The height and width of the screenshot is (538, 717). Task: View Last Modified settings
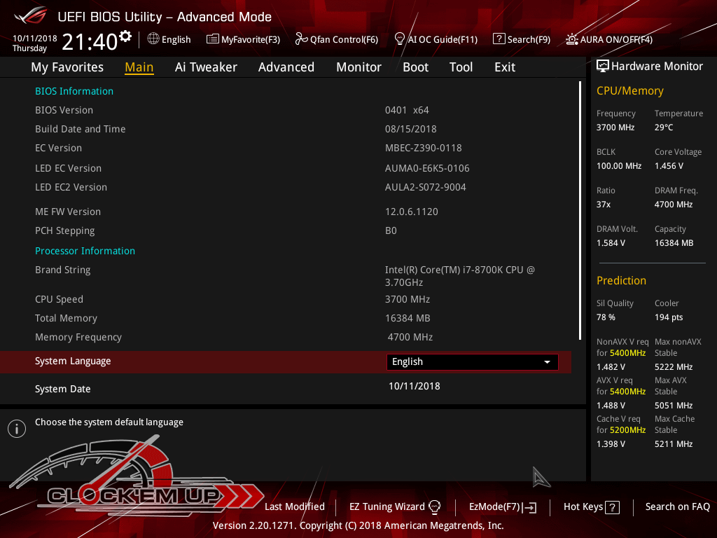[294, 506]
